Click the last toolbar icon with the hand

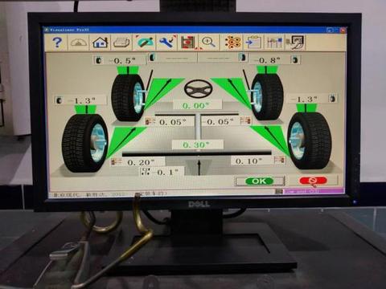295,42
